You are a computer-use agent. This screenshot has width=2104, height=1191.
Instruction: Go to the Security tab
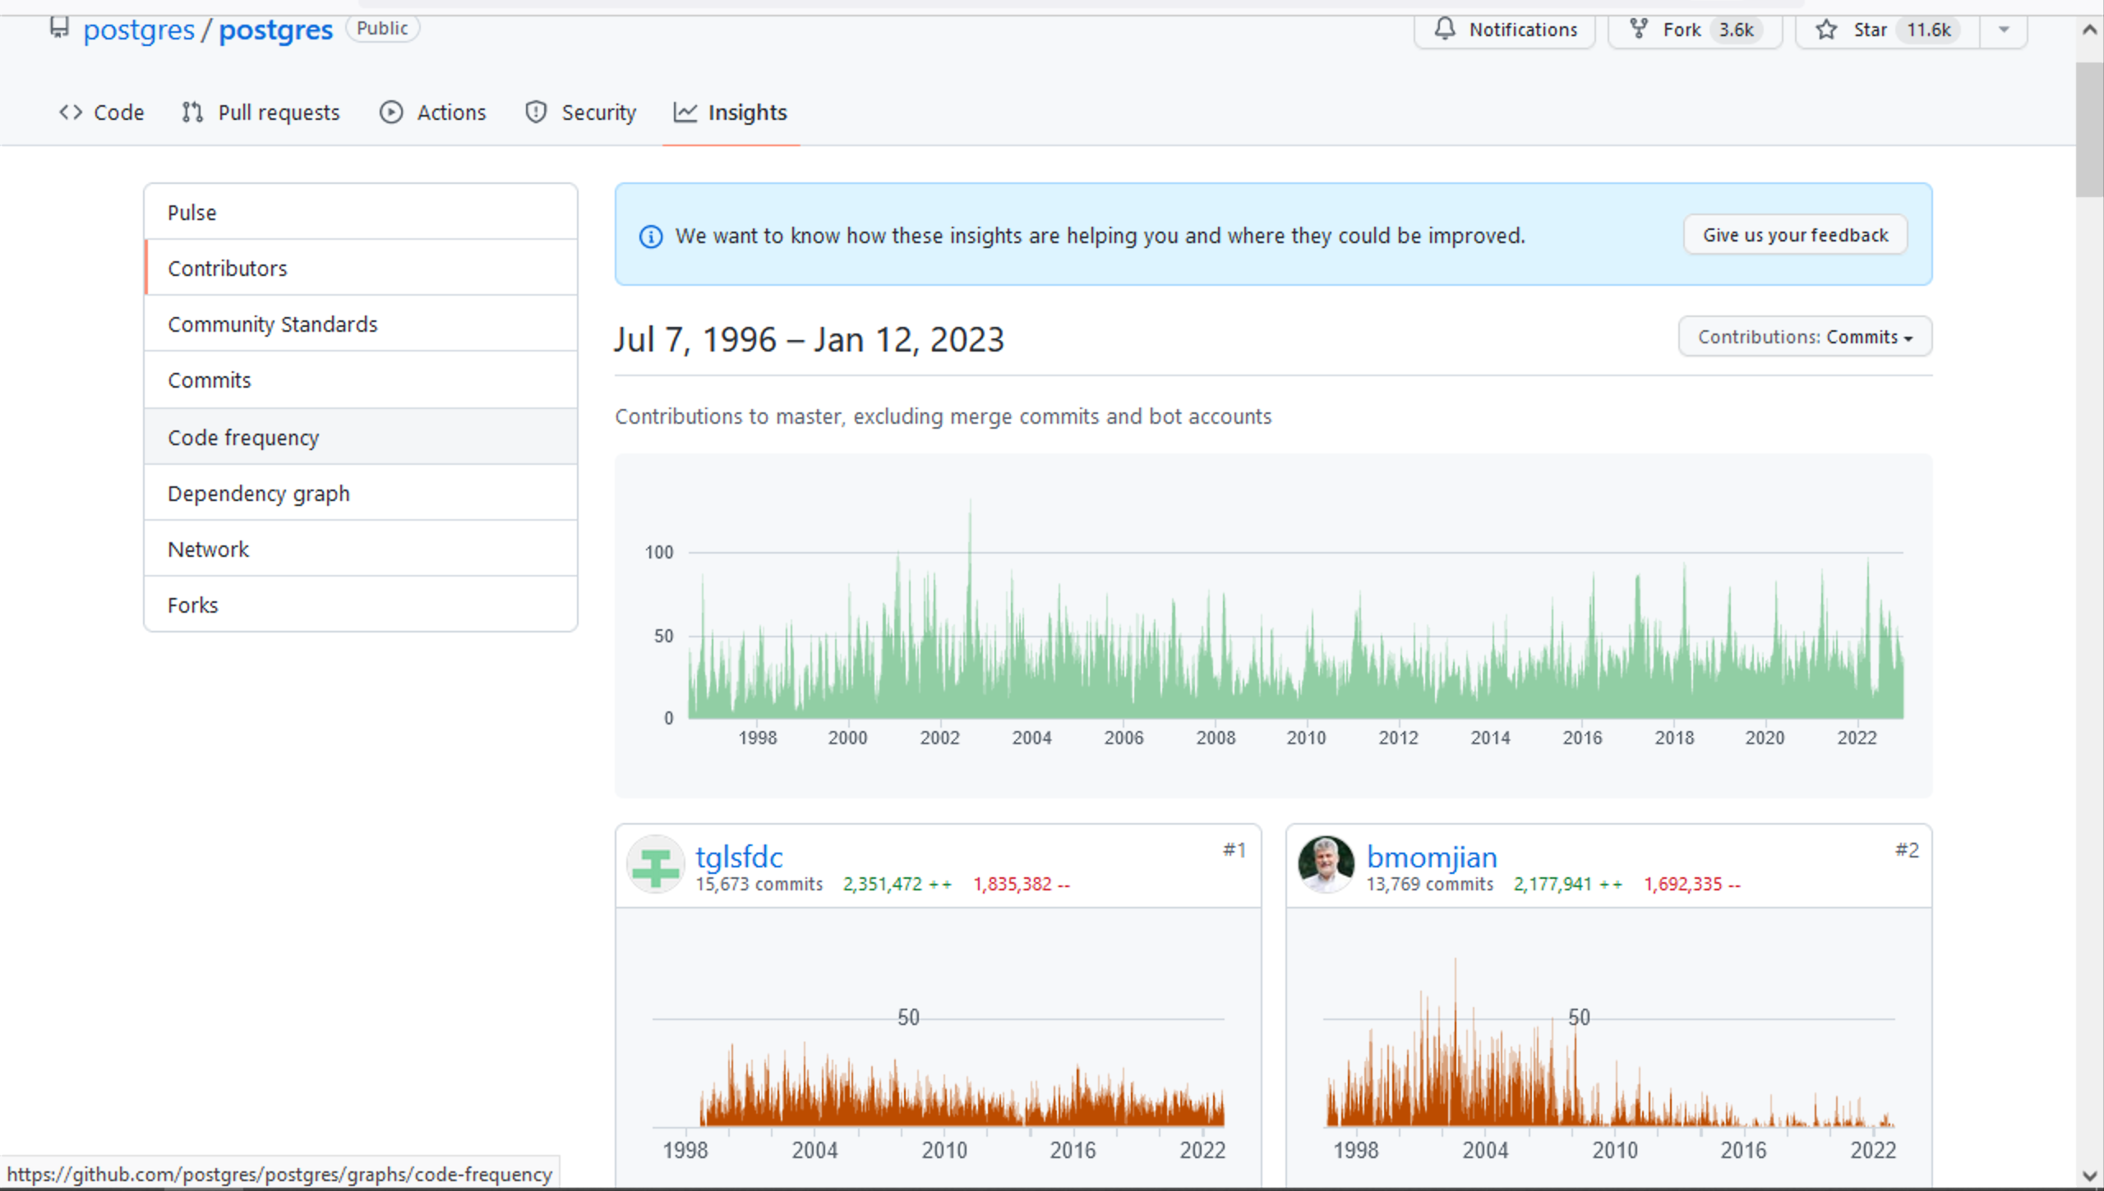coord(581,112)
